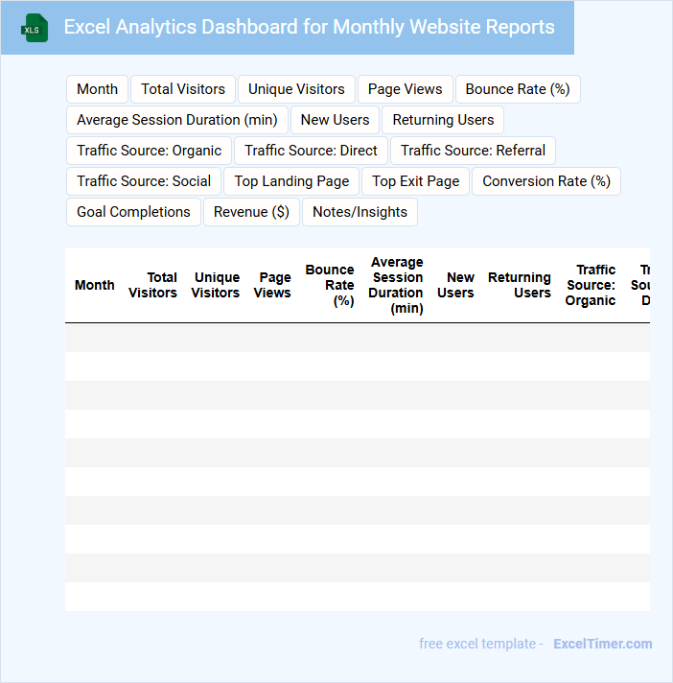Choose Traffic Source: Social tag
Image resolution: width=673 pixels, height=683 pixels.
[144, 181]
